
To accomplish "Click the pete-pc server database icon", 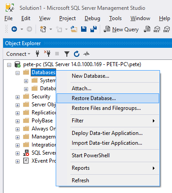I will pyautogui.click(x=17, y=64).
